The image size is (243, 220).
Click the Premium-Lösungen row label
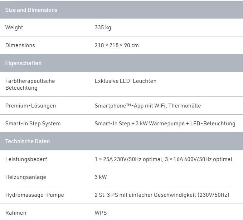tap(30, 106)
